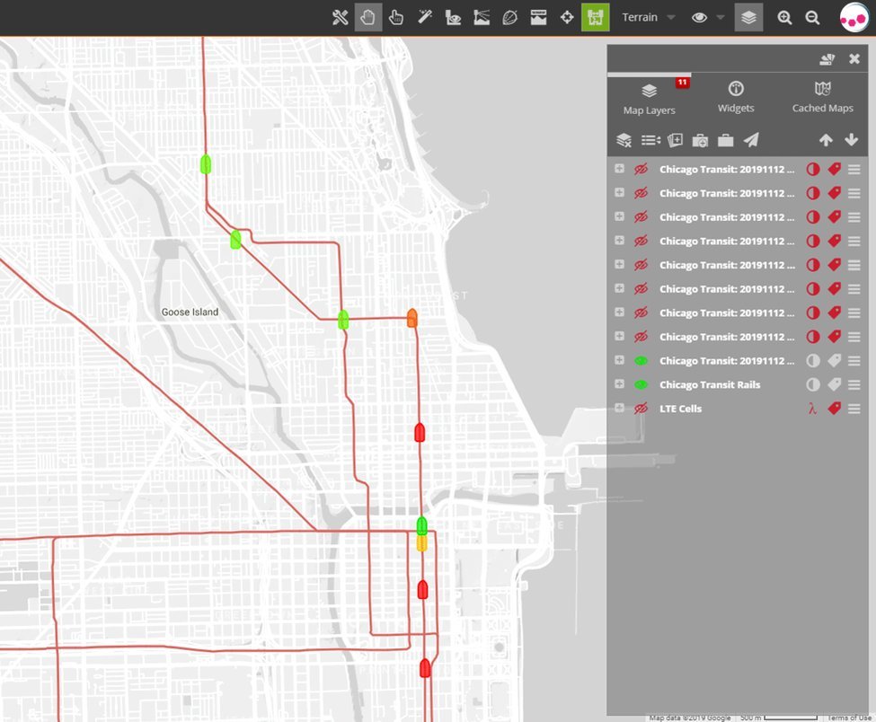Click the orange train marker on map

click(411, 317)
